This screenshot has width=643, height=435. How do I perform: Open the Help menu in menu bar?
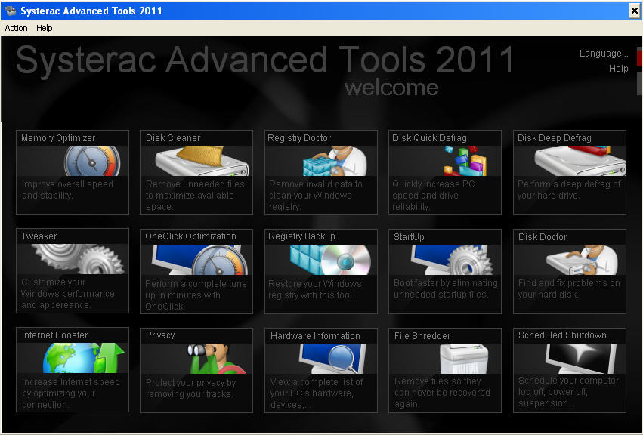[x=45, y=28]
